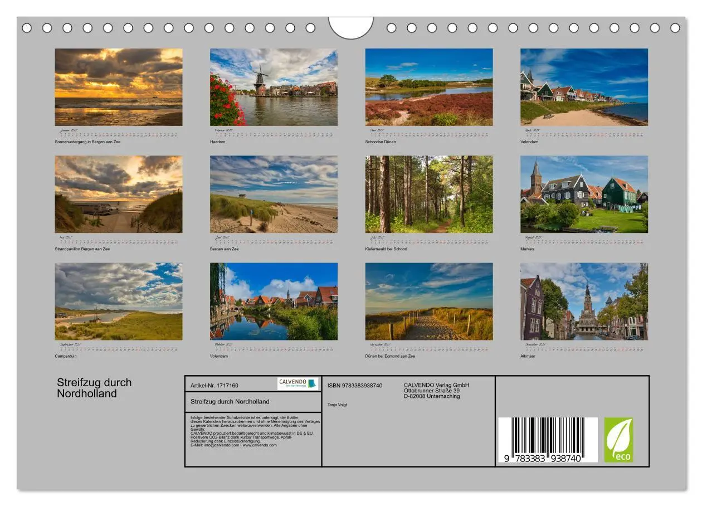Click the caption 'Haarlem'
This screenshot has height=506, width=702.
[x=218, y=142]
